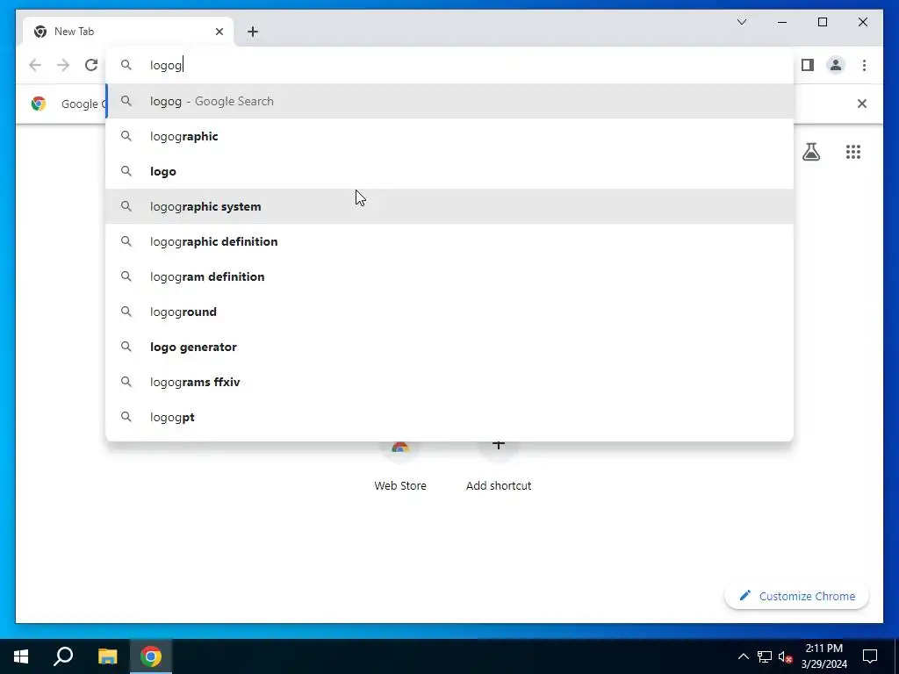This screenshot has height=674, width=899.
Task: Click in the address bar text 'logog'
Action: (166, 65)
